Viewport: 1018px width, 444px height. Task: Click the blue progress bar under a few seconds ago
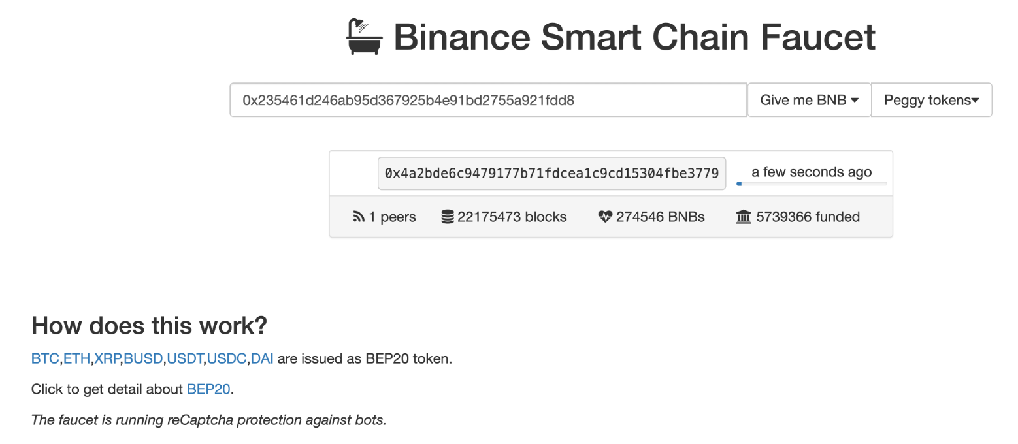pyautogui.click(x=739, y=184)
